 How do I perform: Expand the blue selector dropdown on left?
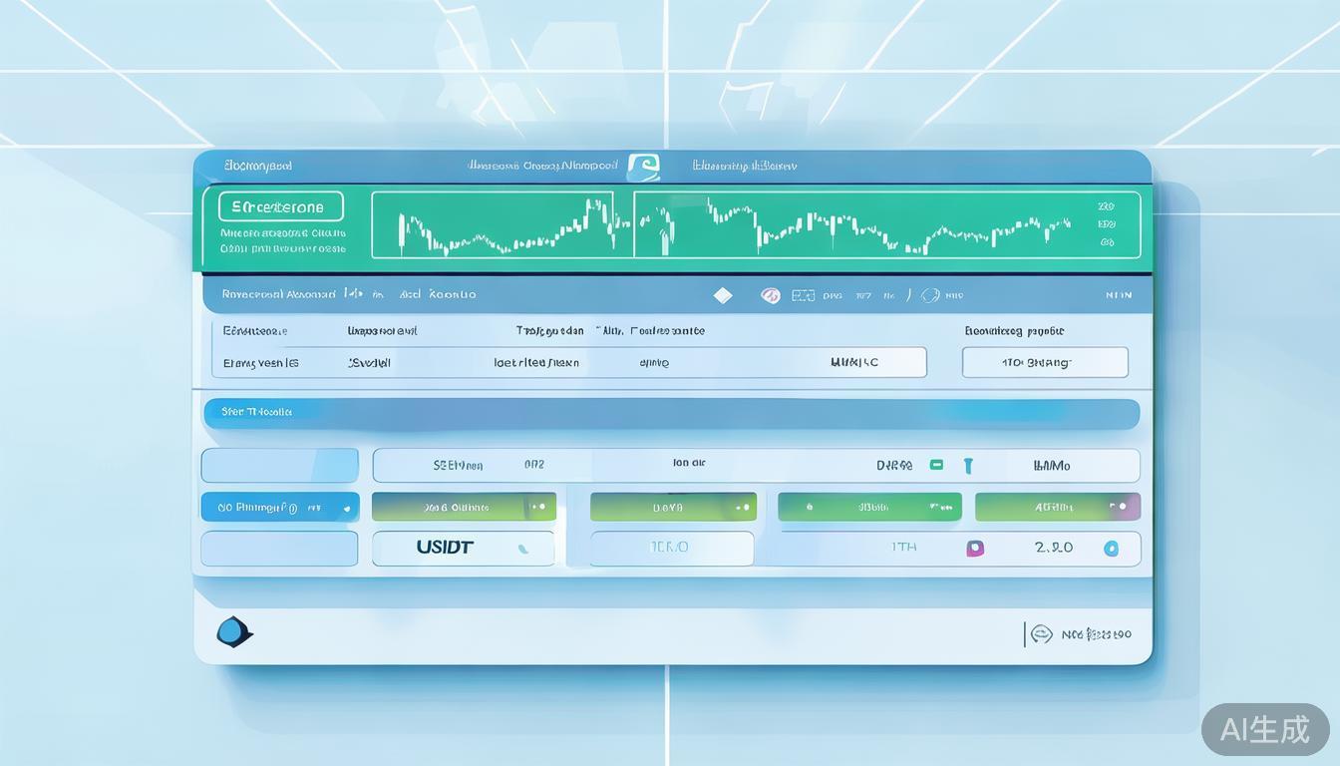pyautogui.click(x=279, y=507)
